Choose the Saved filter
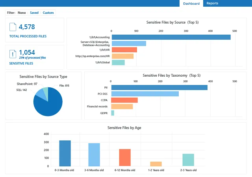Image resolution: width=252 pixels, height=177 pixels. [34, 13]
